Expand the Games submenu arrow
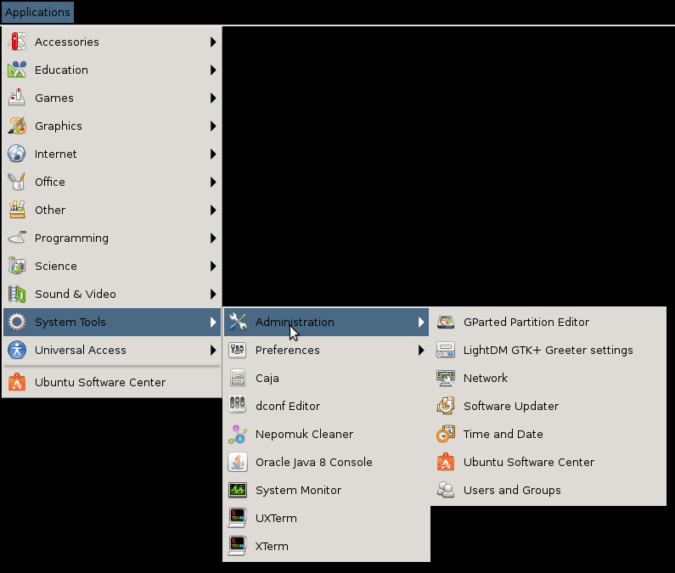 (213, 98)
